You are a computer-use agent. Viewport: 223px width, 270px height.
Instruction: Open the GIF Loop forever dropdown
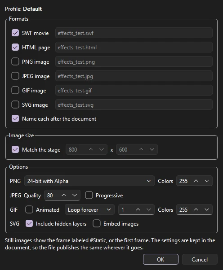point(89,209)
